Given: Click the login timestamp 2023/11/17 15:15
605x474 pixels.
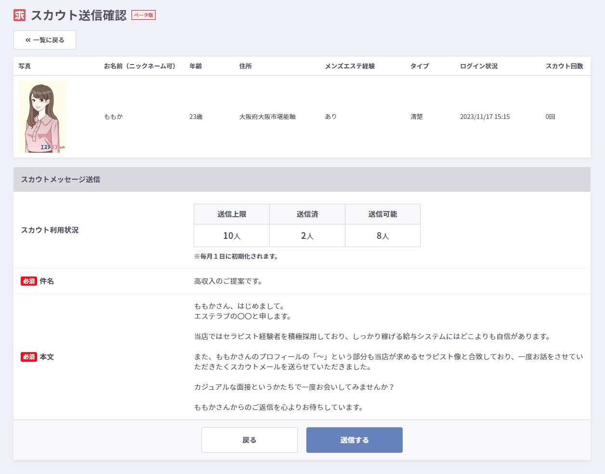Looking at the screenshot, I should pos(485,117).
